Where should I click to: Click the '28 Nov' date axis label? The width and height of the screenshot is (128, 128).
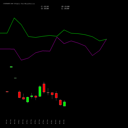point(47,122)
